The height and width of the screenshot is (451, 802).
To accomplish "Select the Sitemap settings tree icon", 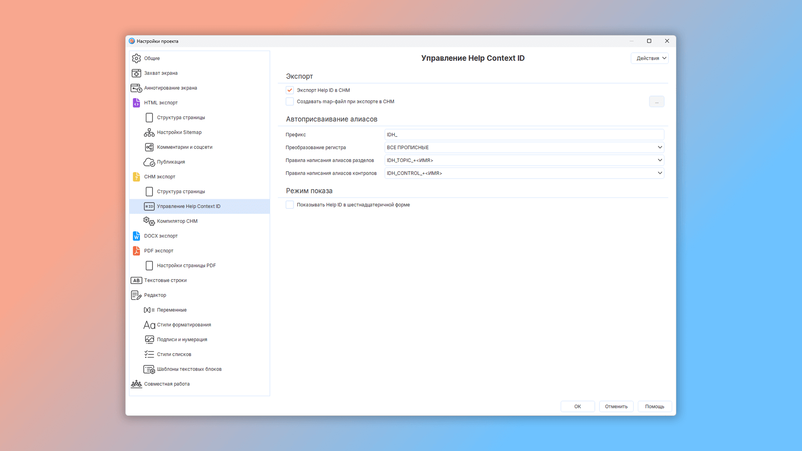I will [149, 132].
